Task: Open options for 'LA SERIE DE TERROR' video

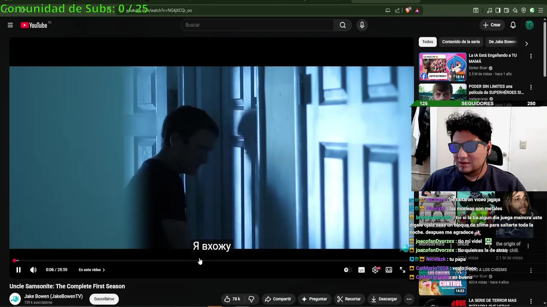Action: 531,301
